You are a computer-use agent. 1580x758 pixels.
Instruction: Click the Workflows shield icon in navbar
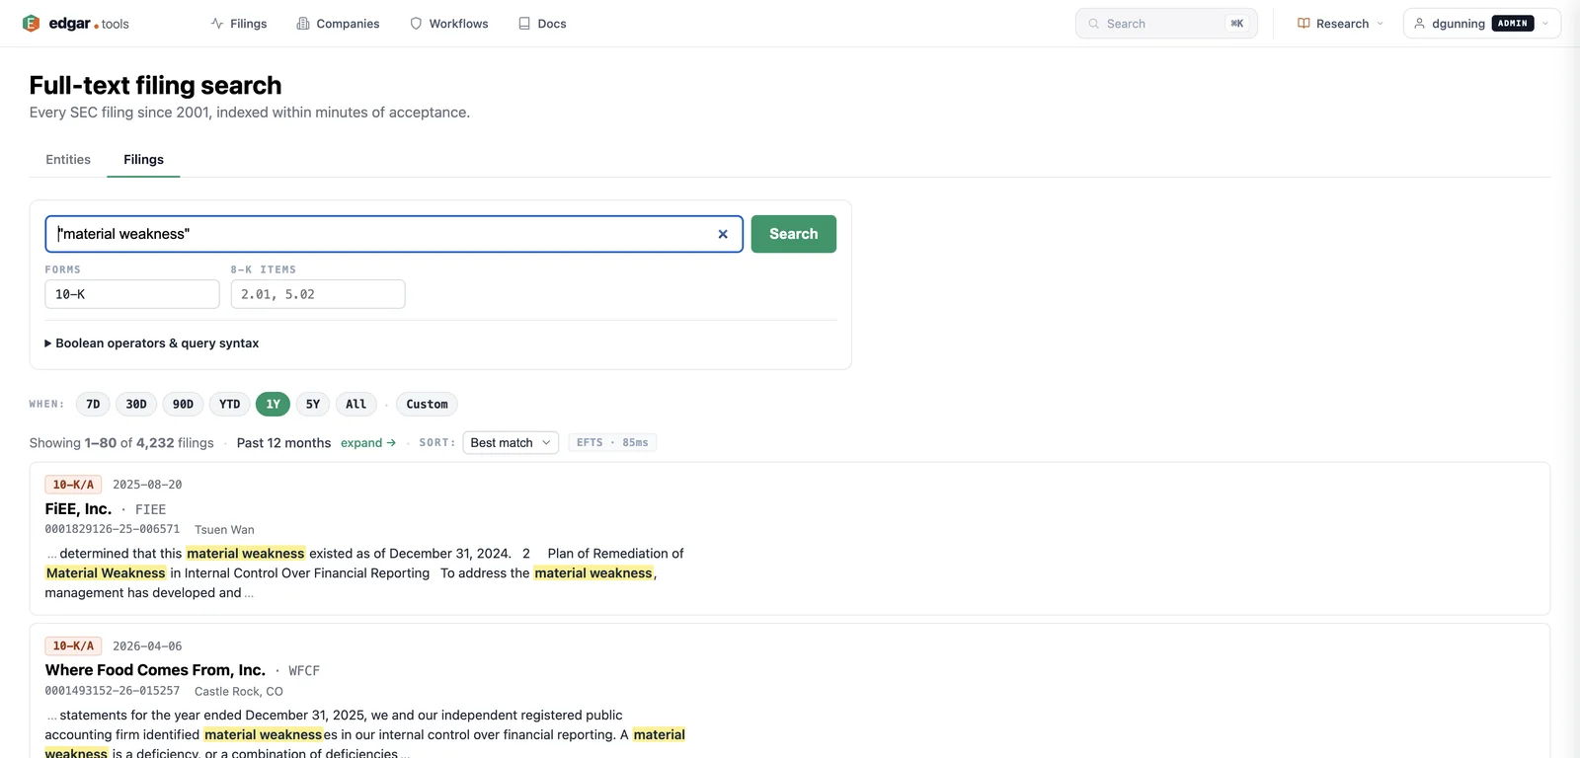click(x=416, y=24)
